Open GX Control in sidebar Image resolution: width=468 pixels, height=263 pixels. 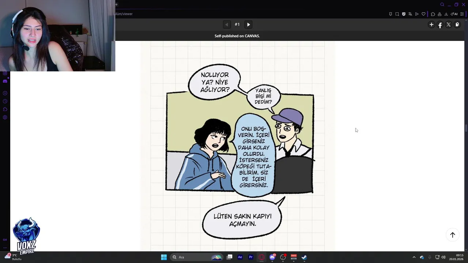(x=5, y=240)
